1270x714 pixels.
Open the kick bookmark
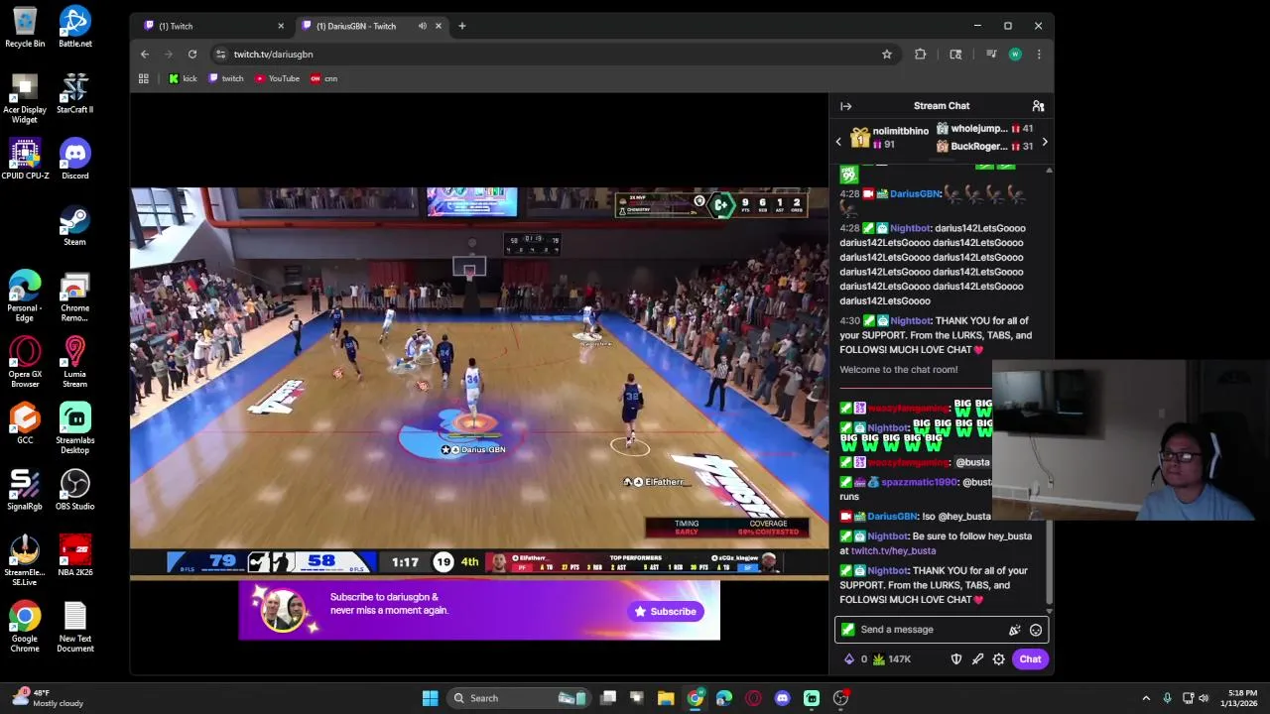(x=184, y=78)
